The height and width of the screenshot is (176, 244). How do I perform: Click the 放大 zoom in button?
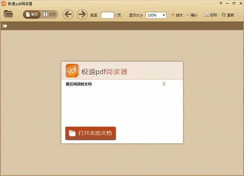[x=177, y=15]
